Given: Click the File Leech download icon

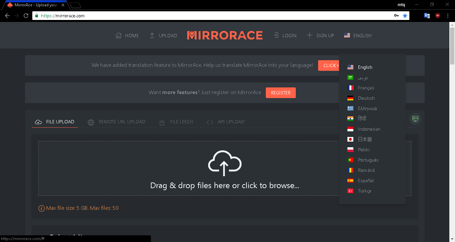Looking at the screenshot, I should click(162, 122).
